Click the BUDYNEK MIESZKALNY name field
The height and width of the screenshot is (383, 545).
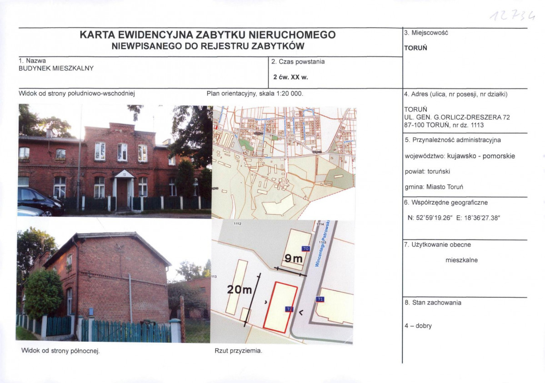[x=56, y=69]
